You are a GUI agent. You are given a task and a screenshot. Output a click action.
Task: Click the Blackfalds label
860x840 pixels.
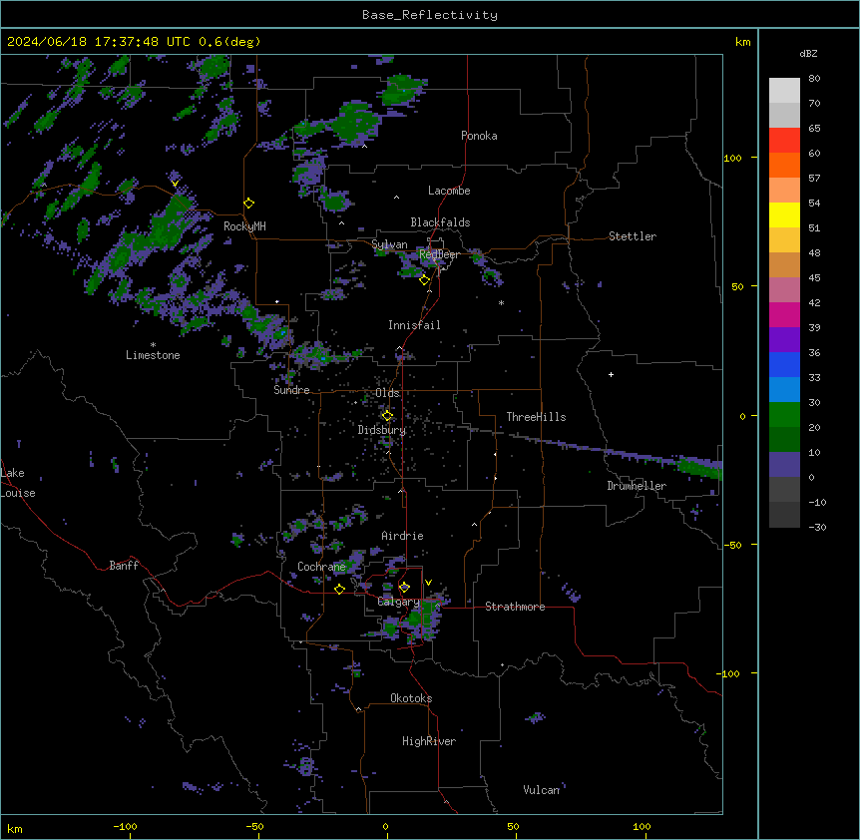(x=440, y=222)
